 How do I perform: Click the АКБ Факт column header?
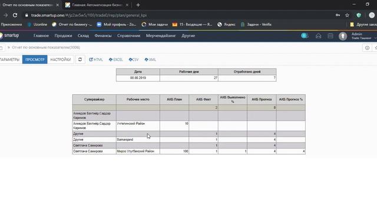[x=203, y=100]
